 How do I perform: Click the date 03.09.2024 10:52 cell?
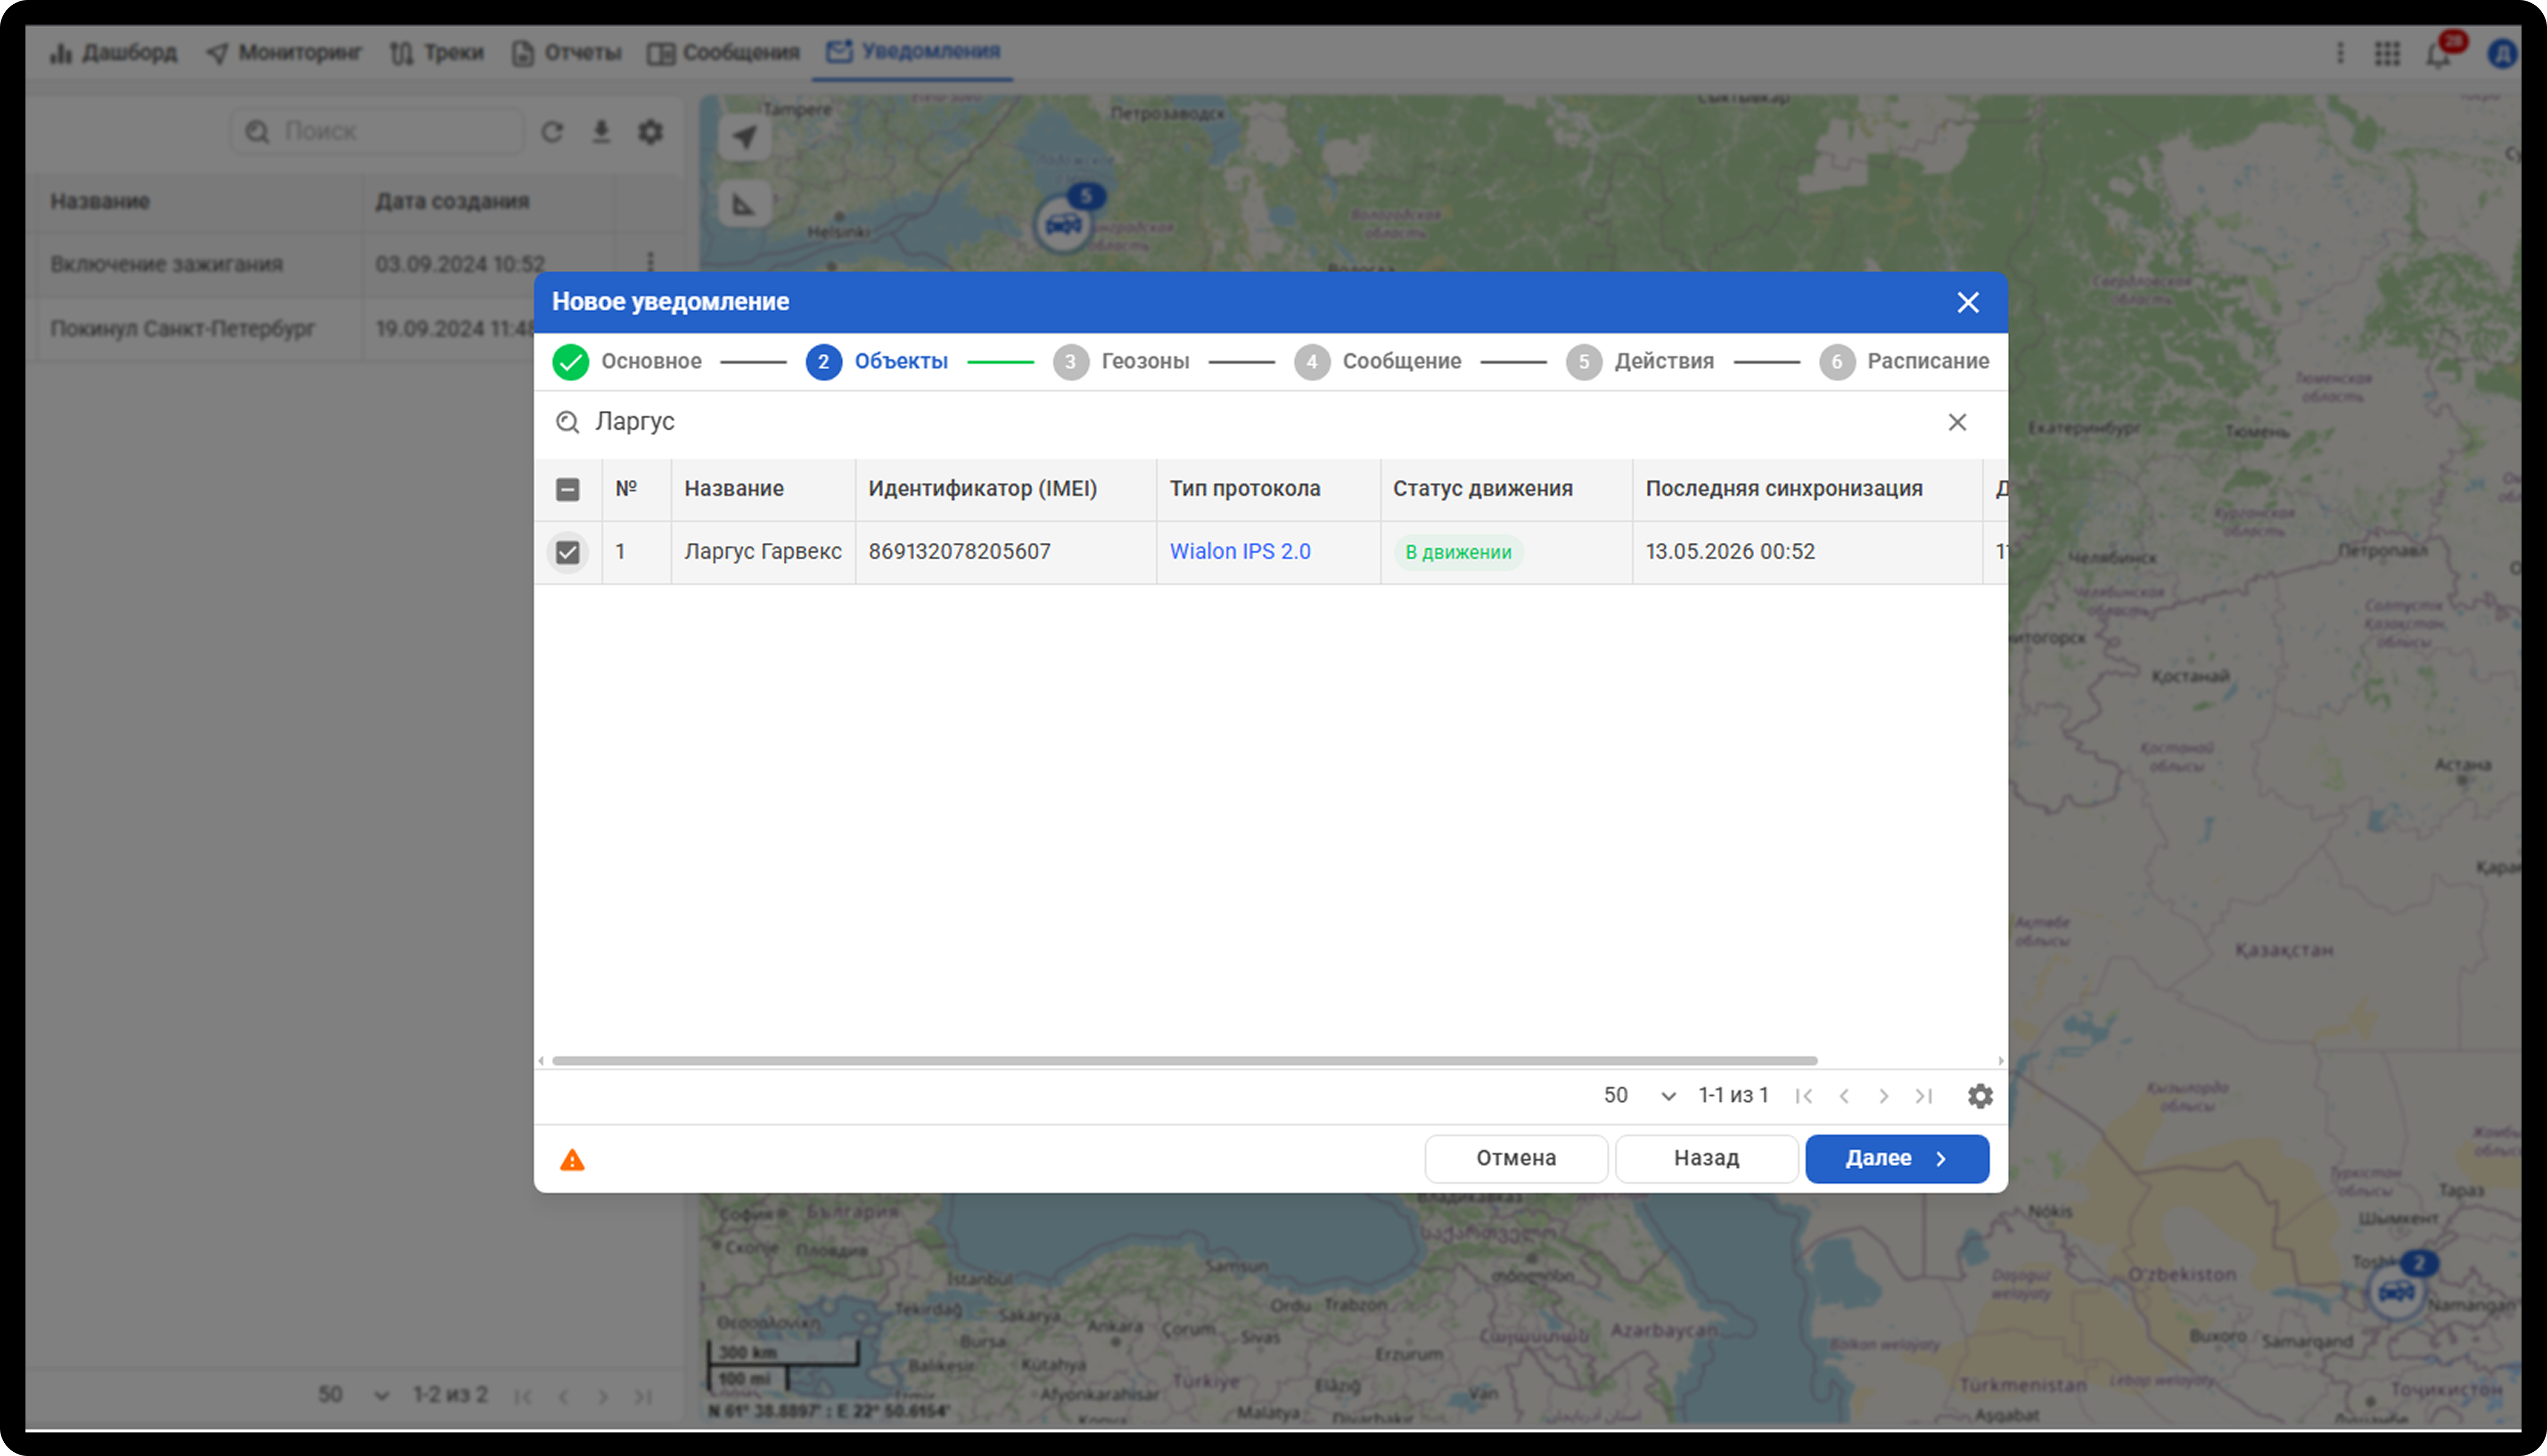point(460,264)
